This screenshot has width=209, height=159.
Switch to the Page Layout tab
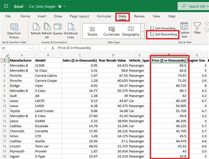79,16
